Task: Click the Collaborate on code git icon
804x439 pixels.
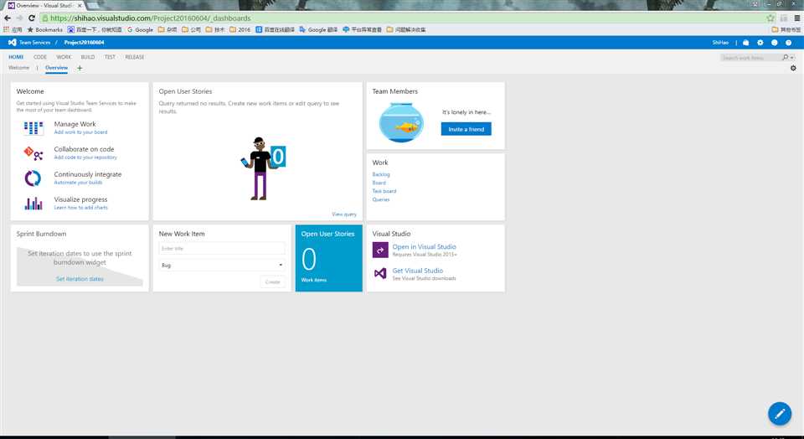Action: [33, 152]
